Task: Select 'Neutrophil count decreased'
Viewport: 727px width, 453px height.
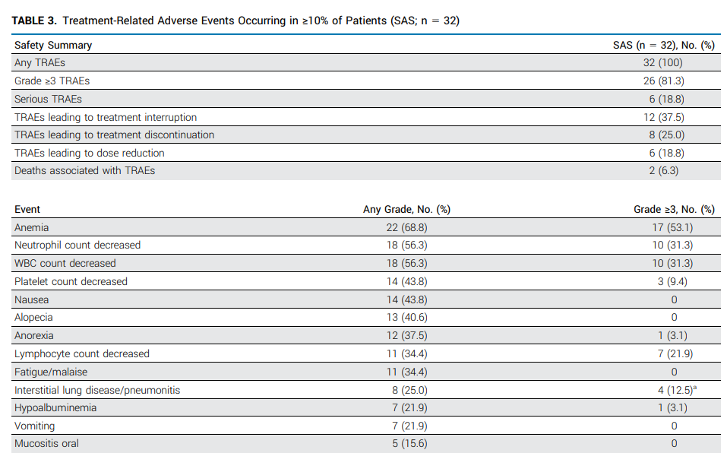Action: [x=77, y=245]
